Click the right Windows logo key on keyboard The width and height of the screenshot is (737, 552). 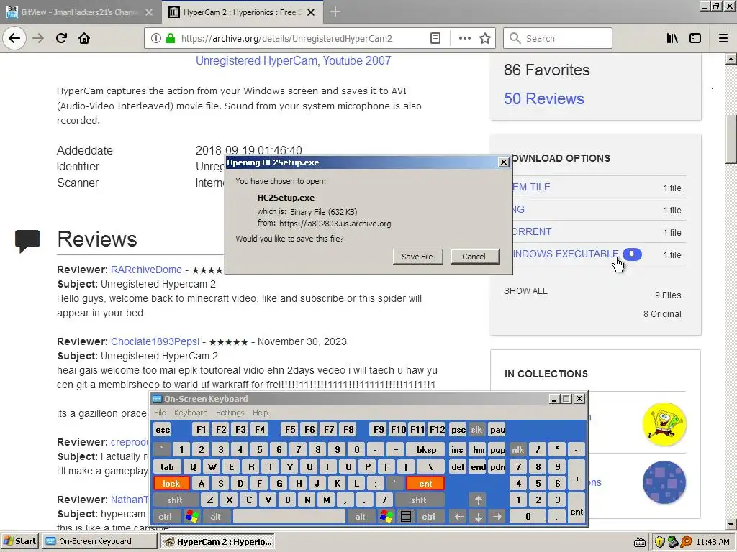[x=386, y=516]
